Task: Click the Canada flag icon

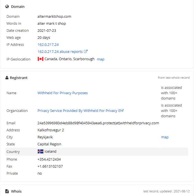Action: (x=41, y=59)
